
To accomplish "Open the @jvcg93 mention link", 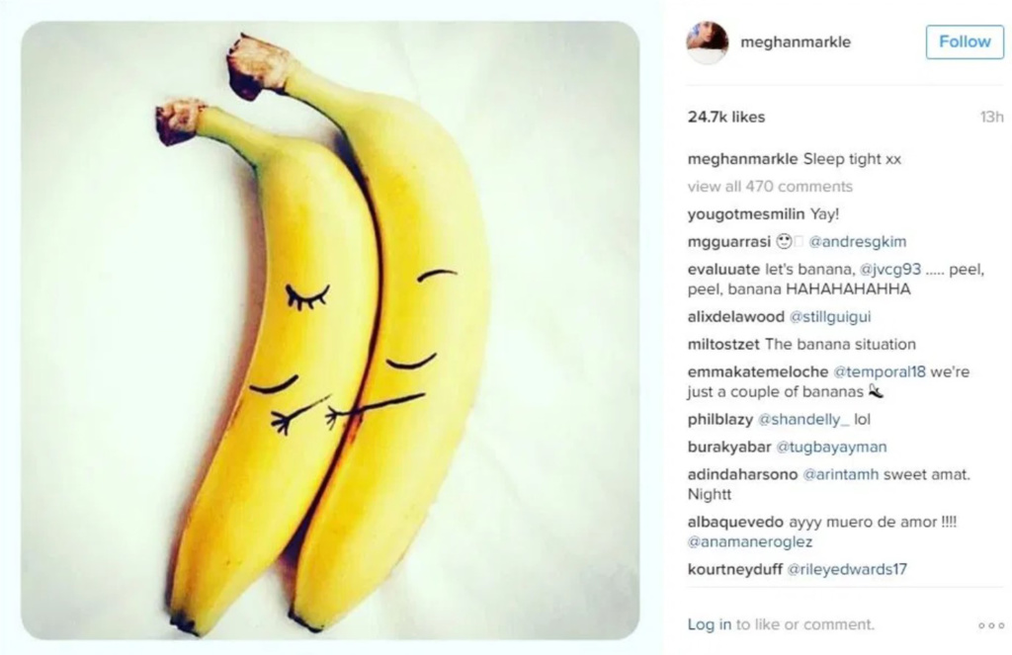I will (x=890, y=269).
